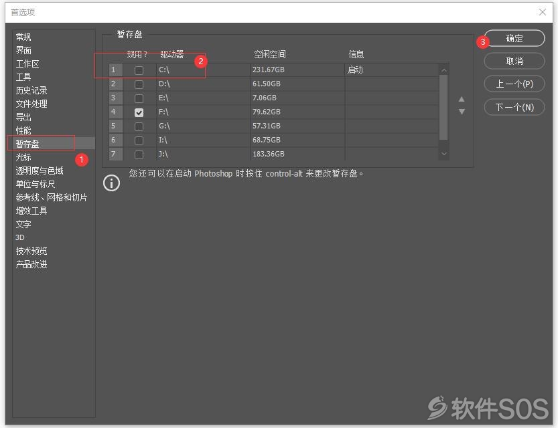558x428 pixels.
Task: Select the I:\ drive entry
Action: point(163,140)
